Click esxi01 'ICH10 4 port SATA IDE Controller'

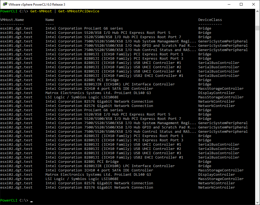99,89
